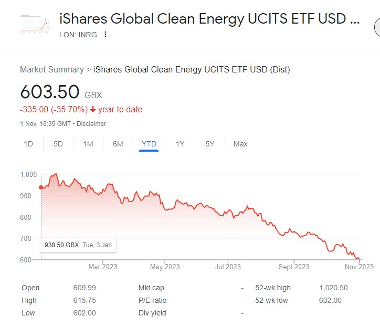
Task: Select the active YTD tab
Action: [x=149, y=144]
